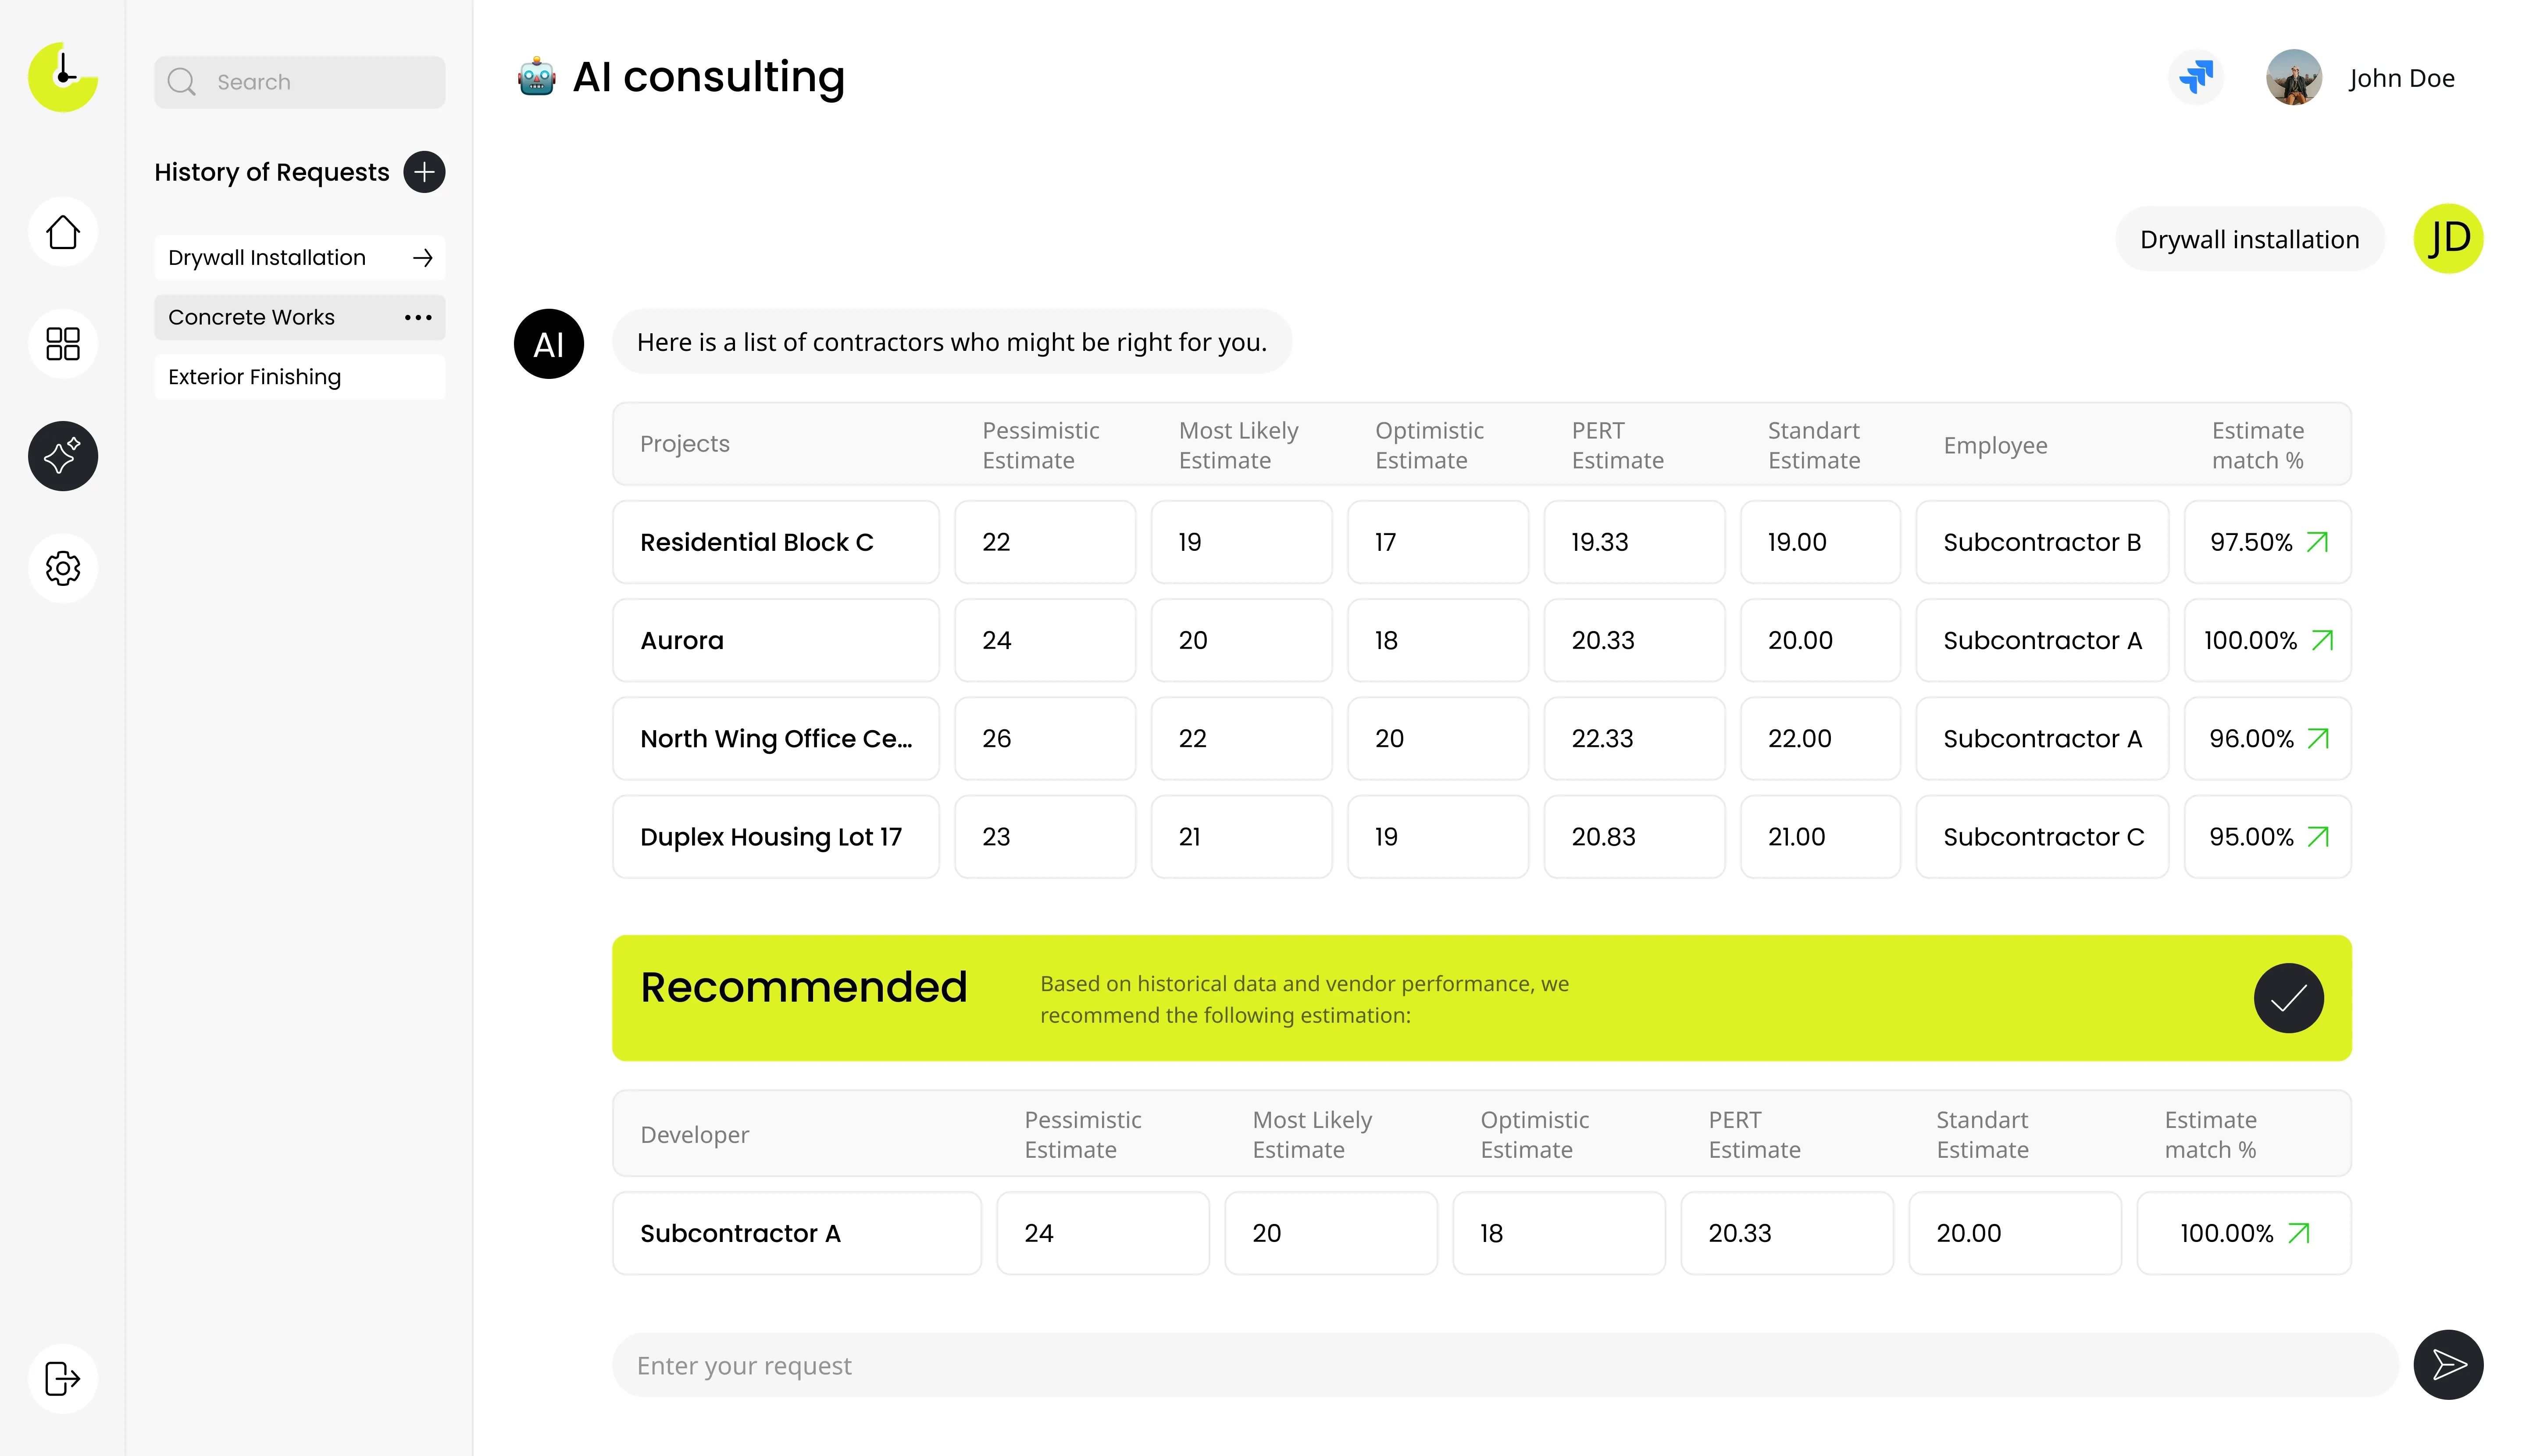This screenshot has height=1456, width=2526.
Task: Open John Doe profile avatar
Action: (x=2293, y=77)
